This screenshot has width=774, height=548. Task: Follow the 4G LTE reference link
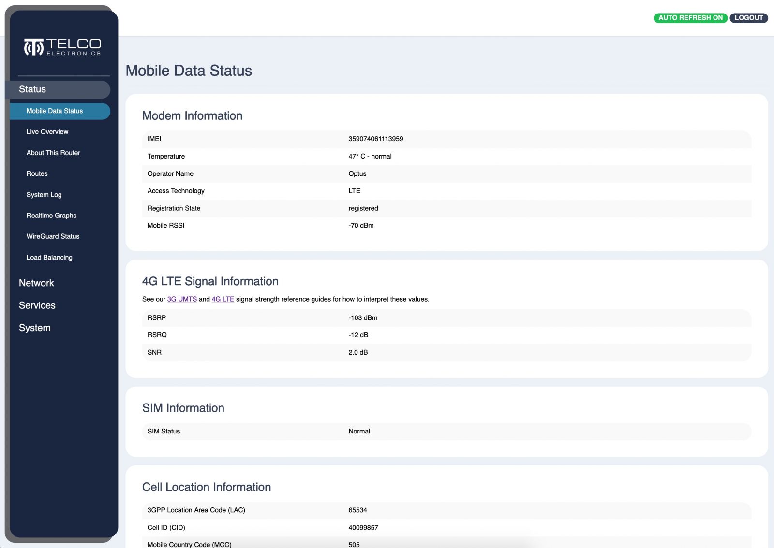pos(223,299)
